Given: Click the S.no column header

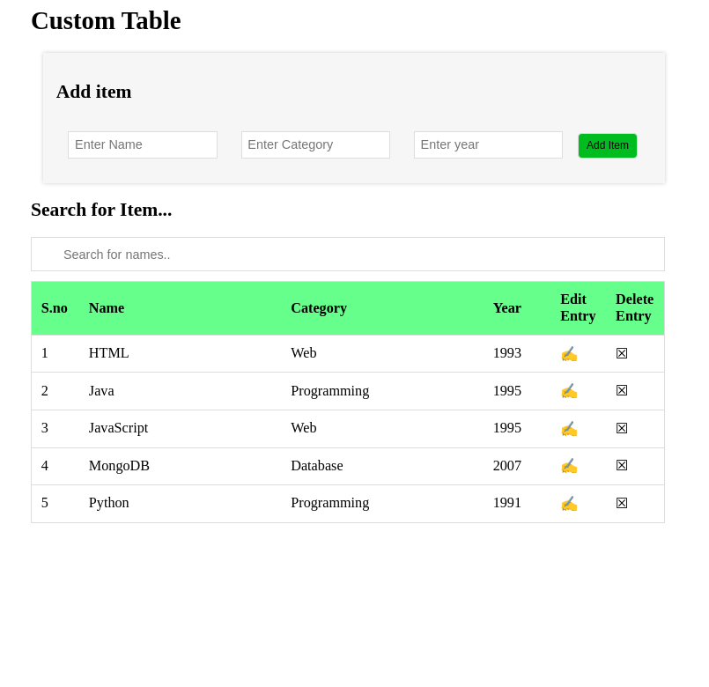Looking at the screenshot, I should (x=55, y=308).
